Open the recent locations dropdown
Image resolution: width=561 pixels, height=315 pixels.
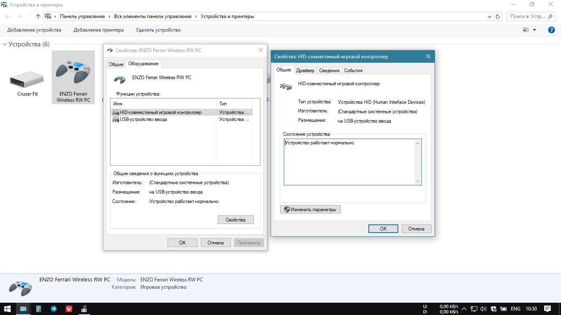(29, 17)
